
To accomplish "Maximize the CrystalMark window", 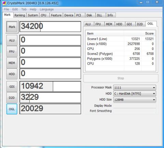I will click(148, 2).
